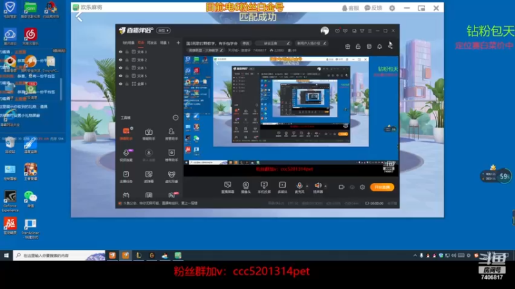The image size is (515, 289).
Task: Select layer row 文本 1 in source list
Action: click(149, 68)
